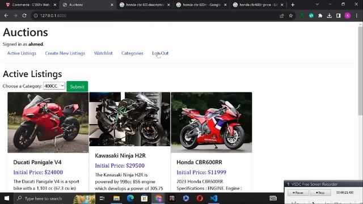Click the Kawasaki Ninja H2R title

coord(120,155)
